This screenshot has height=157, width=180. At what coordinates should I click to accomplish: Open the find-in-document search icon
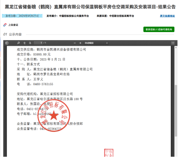pos(18,43)
